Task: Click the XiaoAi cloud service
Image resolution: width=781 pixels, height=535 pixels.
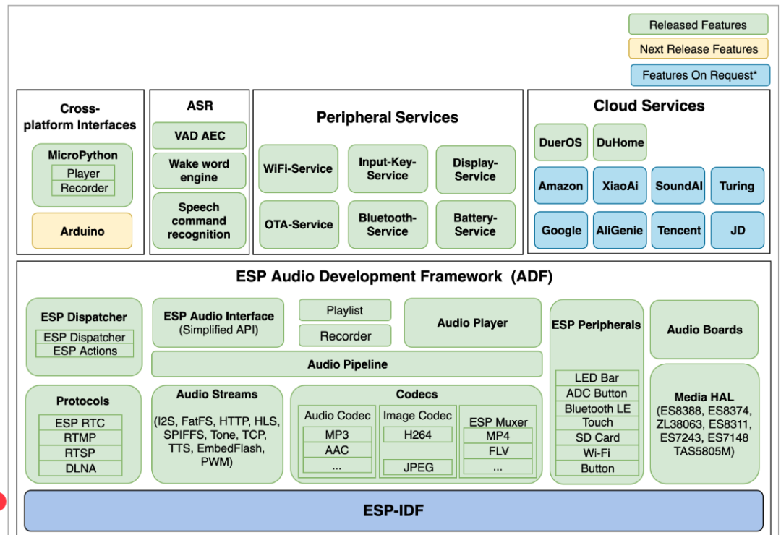Action: (620, 186)
